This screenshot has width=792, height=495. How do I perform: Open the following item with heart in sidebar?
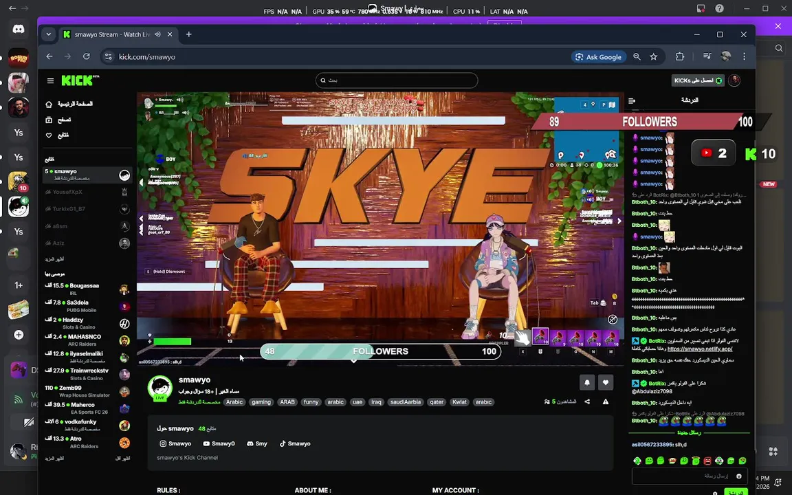57,135
